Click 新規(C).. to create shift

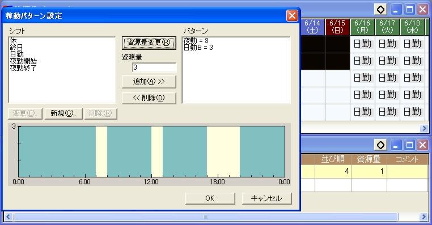click(63, 113)
